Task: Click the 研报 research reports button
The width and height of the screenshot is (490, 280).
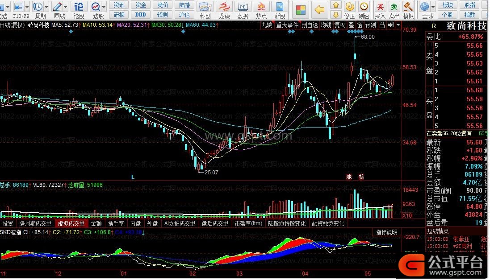Action: point(119,15)
